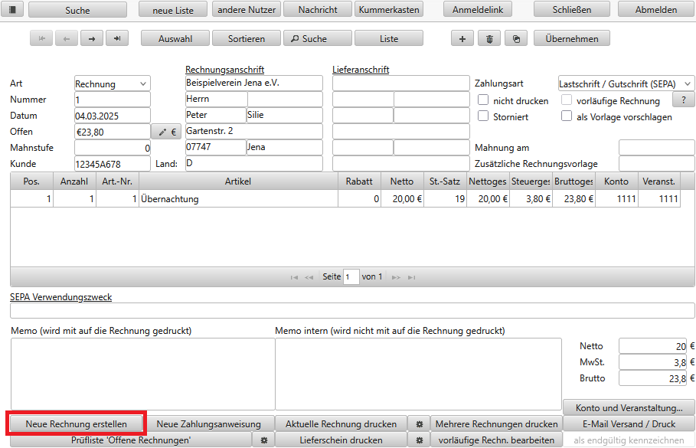Expand the Zahlungsart dropdown

(x=626, y=83)
